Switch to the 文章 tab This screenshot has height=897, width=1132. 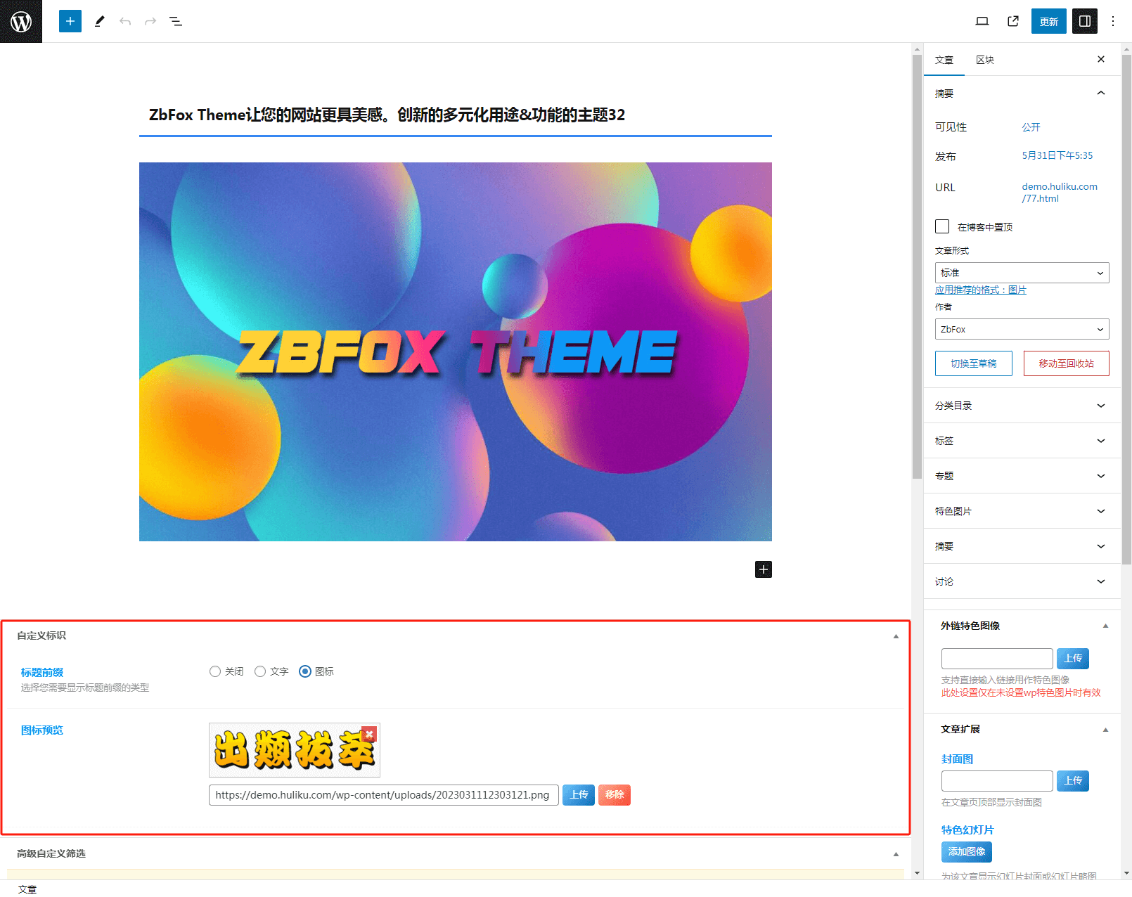click(x=944, y=60)
